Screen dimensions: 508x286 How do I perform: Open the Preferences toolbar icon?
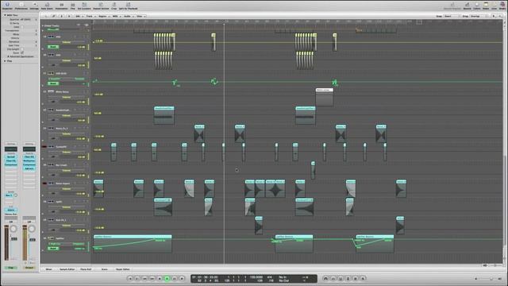(21, 6)
